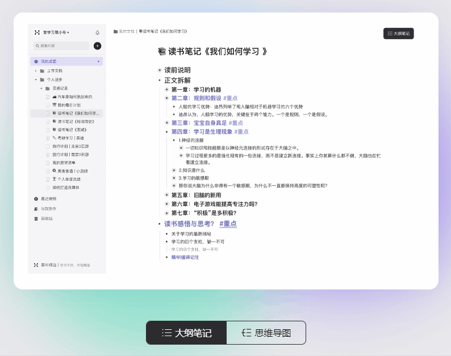Click the document title 读书笔记《我们如何学习》
Image resolution: width=451 pixels, height=356 pixels.
pos(218,52)
